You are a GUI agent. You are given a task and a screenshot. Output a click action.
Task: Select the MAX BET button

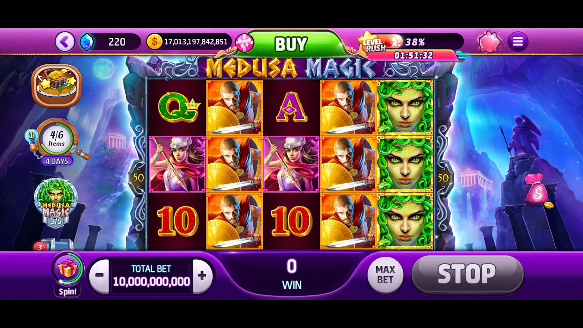(385, 275)
